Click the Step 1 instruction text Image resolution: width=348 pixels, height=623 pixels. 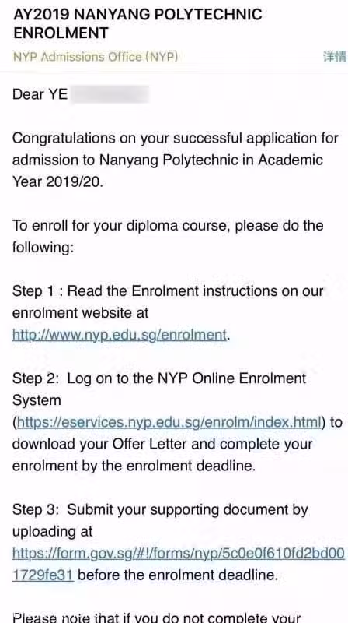tap(168, 302)
